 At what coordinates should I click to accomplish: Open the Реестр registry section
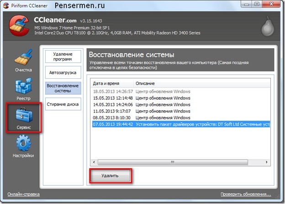point(23,89)
